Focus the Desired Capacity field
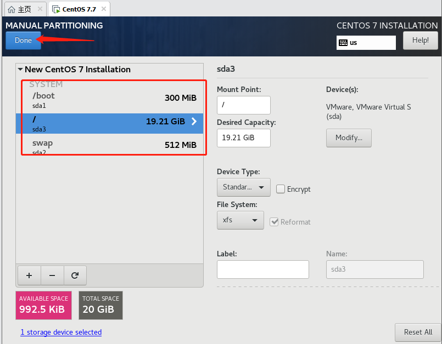442x344 pixels. coord(244,138)
